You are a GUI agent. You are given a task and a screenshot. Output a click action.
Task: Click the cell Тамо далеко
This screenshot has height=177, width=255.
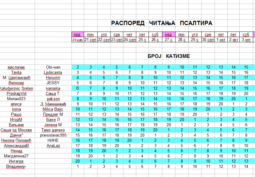pyautogui.click(x=53, y=130)
